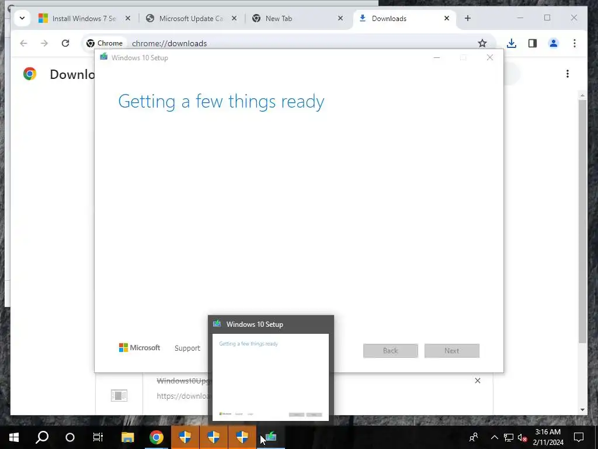The image size is (598, 449).
Task: Close the Microsoft Update Catalog tab
Action: [234, 18]
